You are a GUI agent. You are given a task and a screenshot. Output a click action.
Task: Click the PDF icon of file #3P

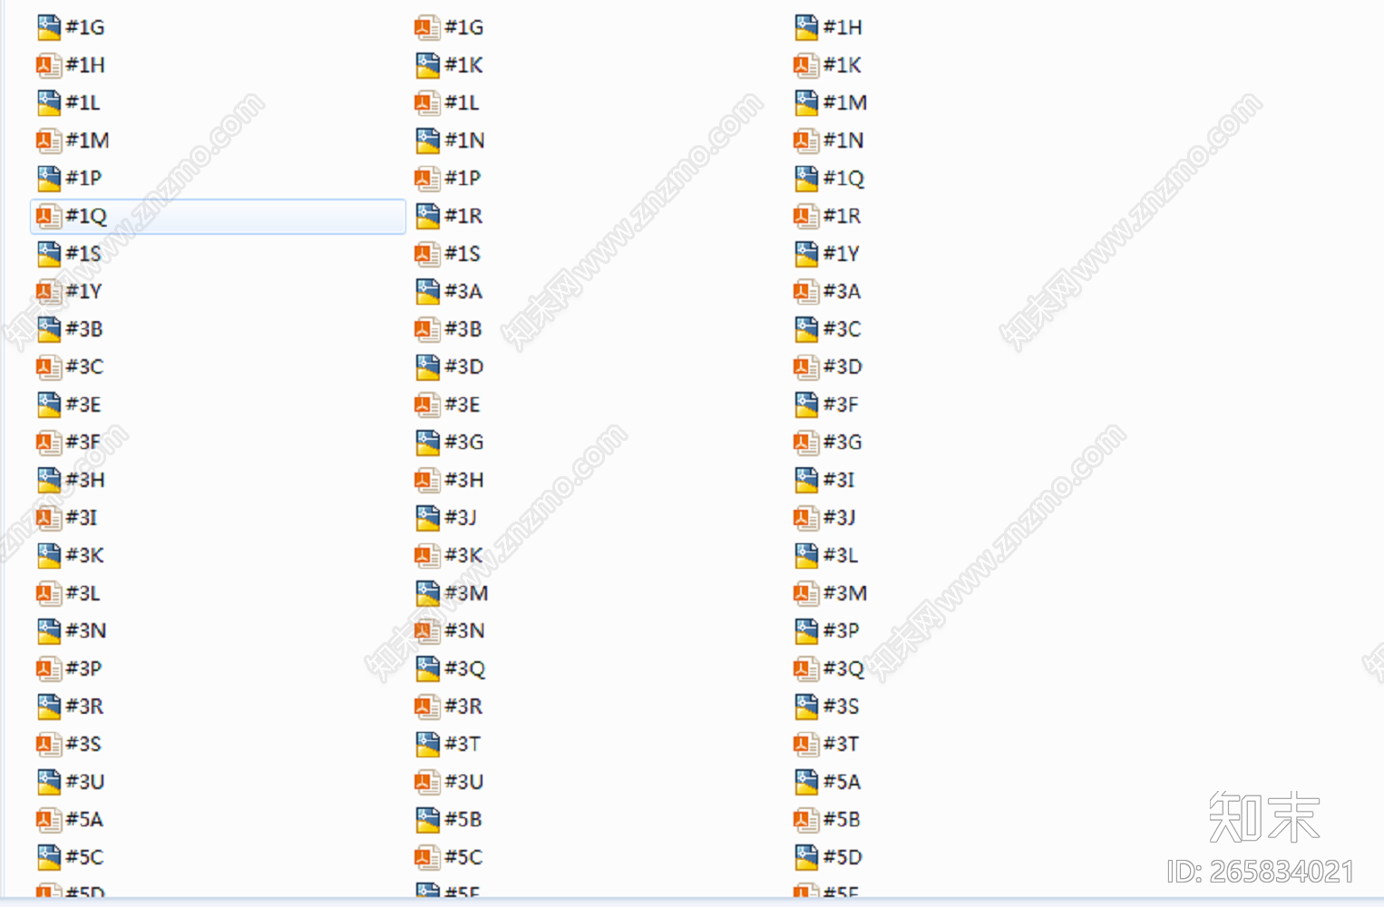pyautogui.click(x=49, y=668)
